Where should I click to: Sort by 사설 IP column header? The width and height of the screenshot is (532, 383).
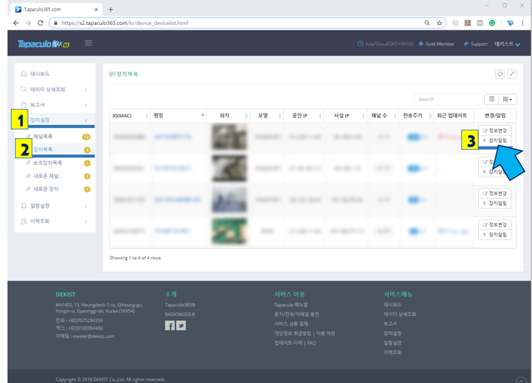coord(345,116)
